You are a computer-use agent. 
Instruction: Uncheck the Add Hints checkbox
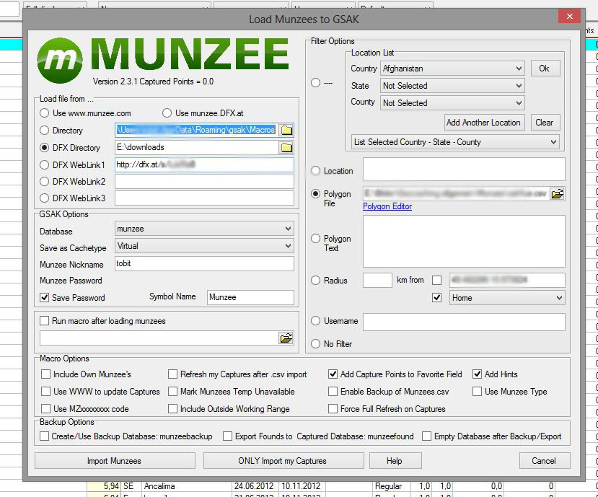click(x=477, y=374)
